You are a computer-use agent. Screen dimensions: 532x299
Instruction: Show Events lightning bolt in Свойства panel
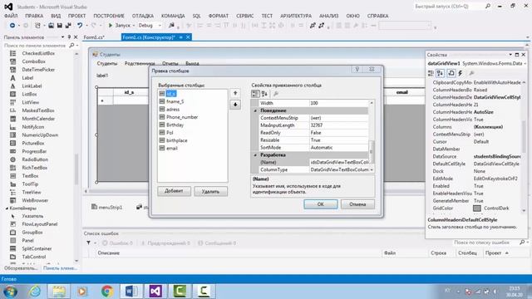[461, 73]
